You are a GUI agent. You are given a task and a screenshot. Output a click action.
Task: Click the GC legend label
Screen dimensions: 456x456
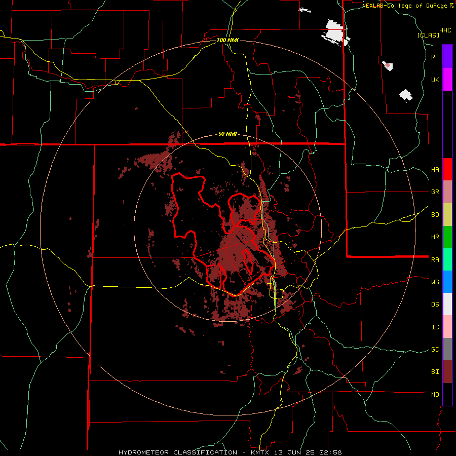tap(435, 349)
